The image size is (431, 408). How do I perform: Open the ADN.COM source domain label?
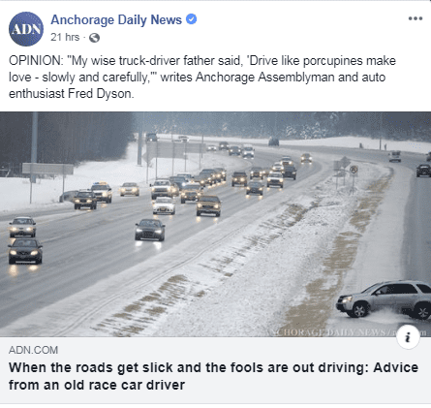(33, 350)
